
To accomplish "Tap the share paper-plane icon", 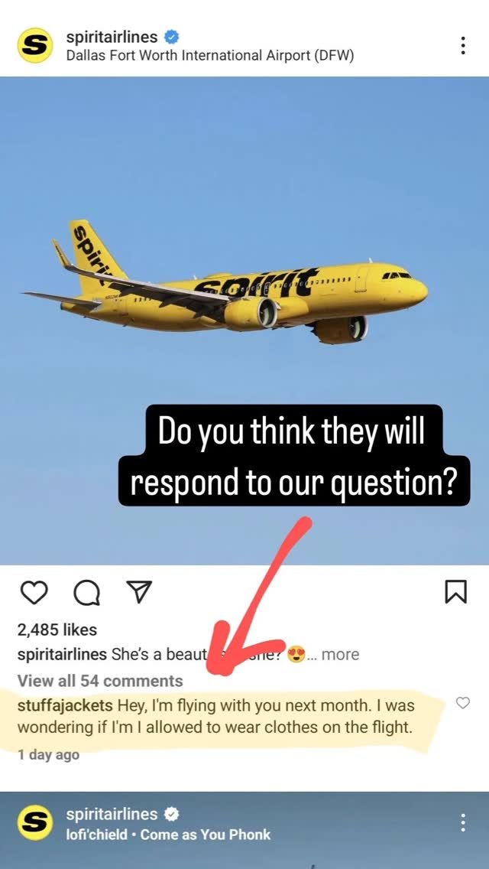I will 140,591.
